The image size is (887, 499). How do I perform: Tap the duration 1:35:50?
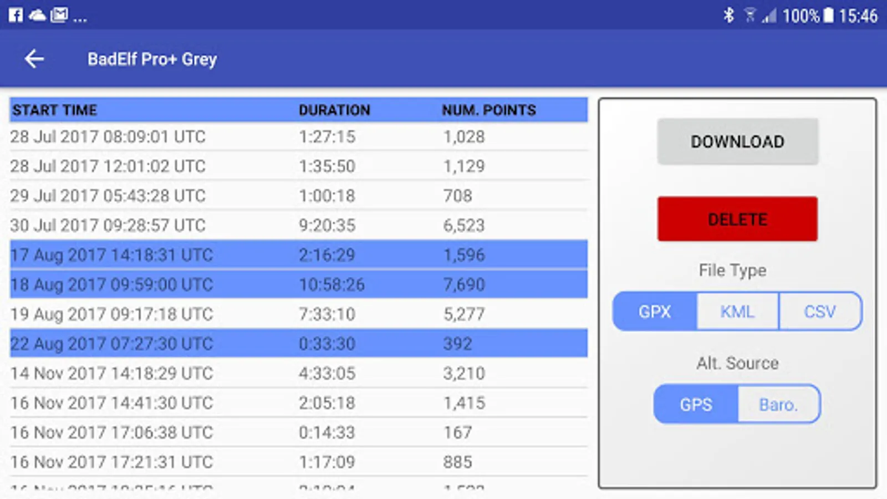tap(327, 166)
